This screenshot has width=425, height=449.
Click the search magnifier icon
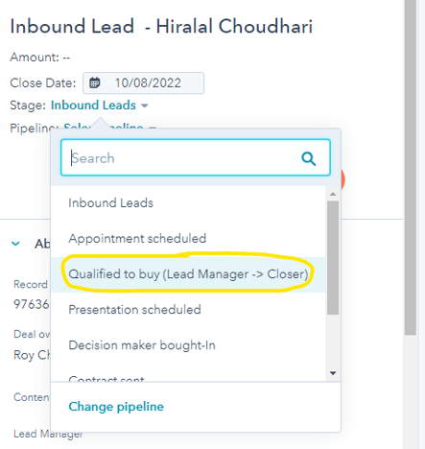309,158
